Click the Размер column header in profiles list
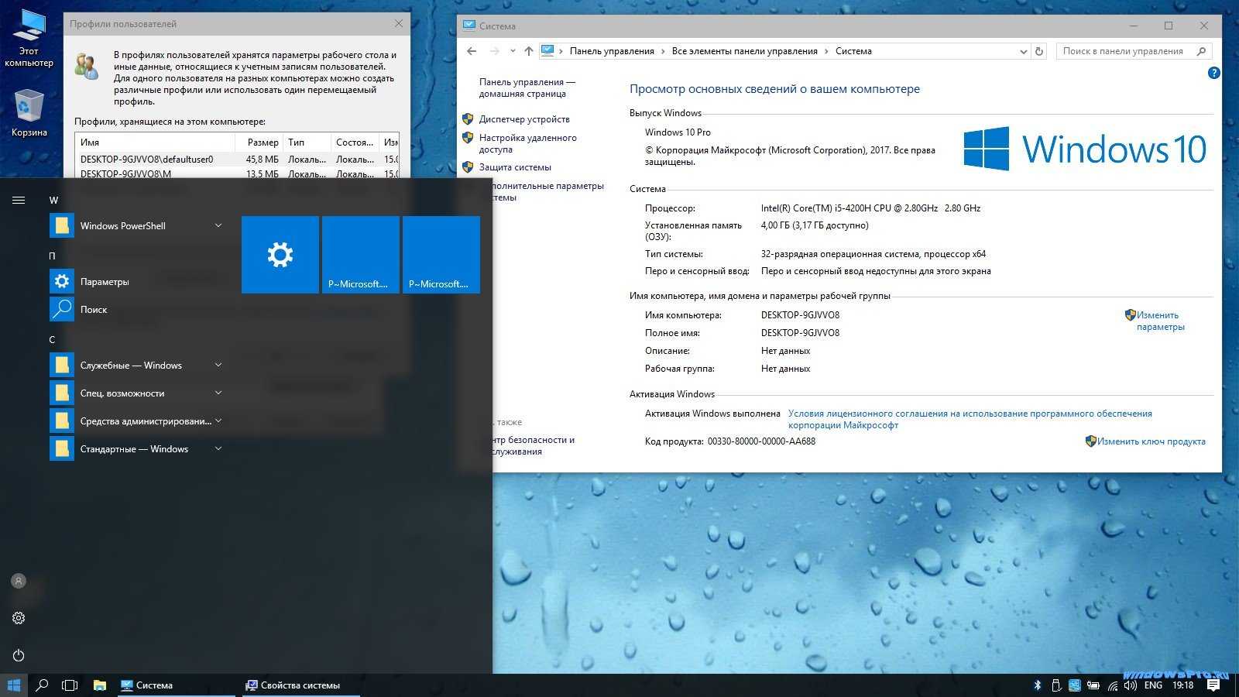Viewport: 1239px width, 697px height. (259, 142)
